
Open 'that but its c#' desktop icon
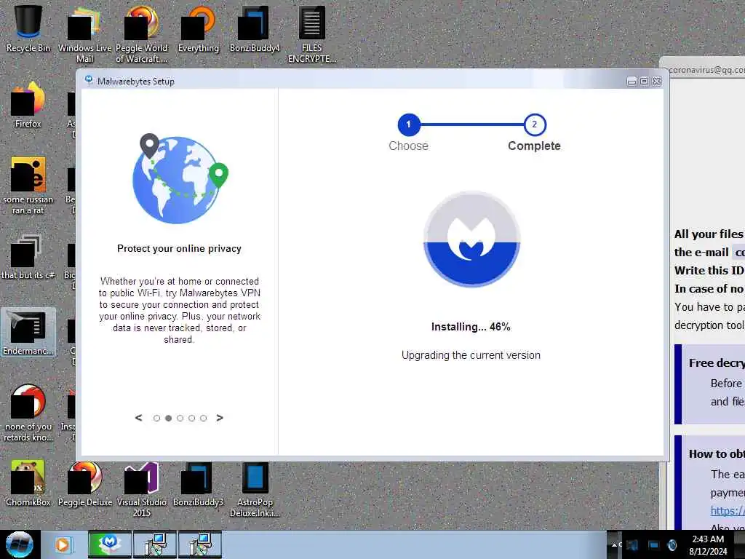coord(28,257)
